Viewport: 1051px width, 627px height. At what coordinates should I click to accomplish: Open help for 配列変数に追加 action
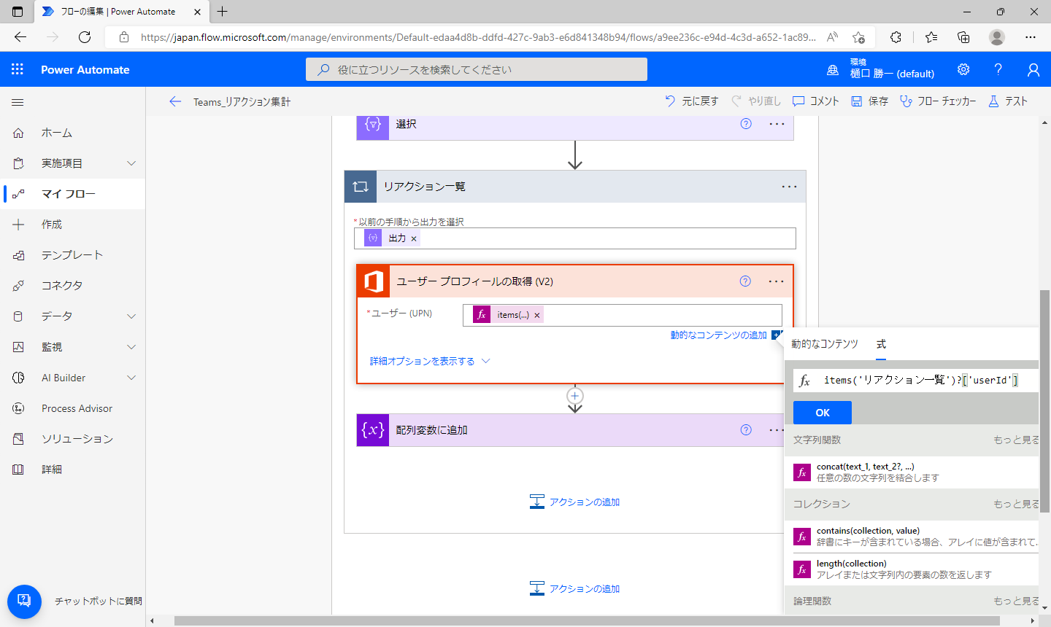click(746, 430)
